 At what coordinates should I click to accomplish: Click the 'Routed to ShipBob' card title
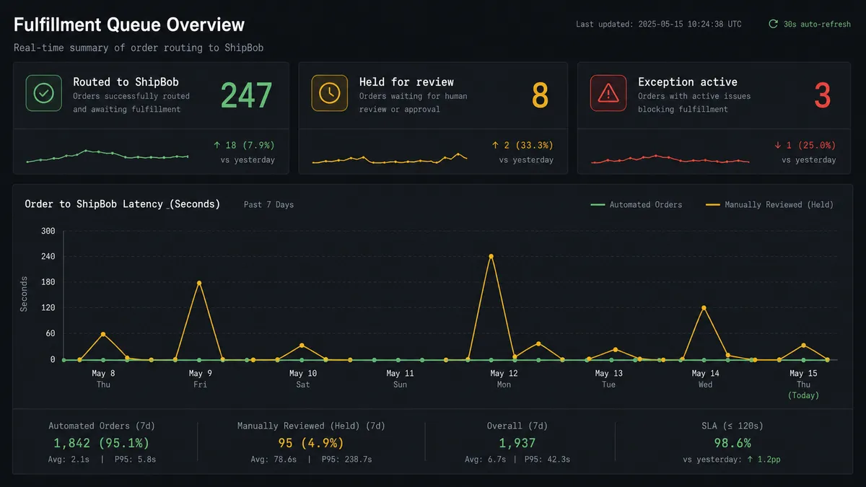126,82
